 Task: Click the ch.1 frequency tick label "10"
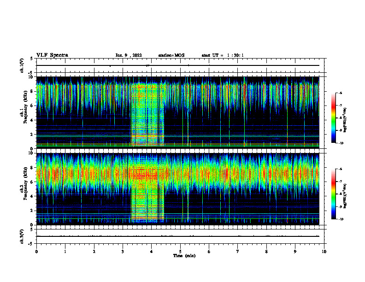tap(31, 77)
